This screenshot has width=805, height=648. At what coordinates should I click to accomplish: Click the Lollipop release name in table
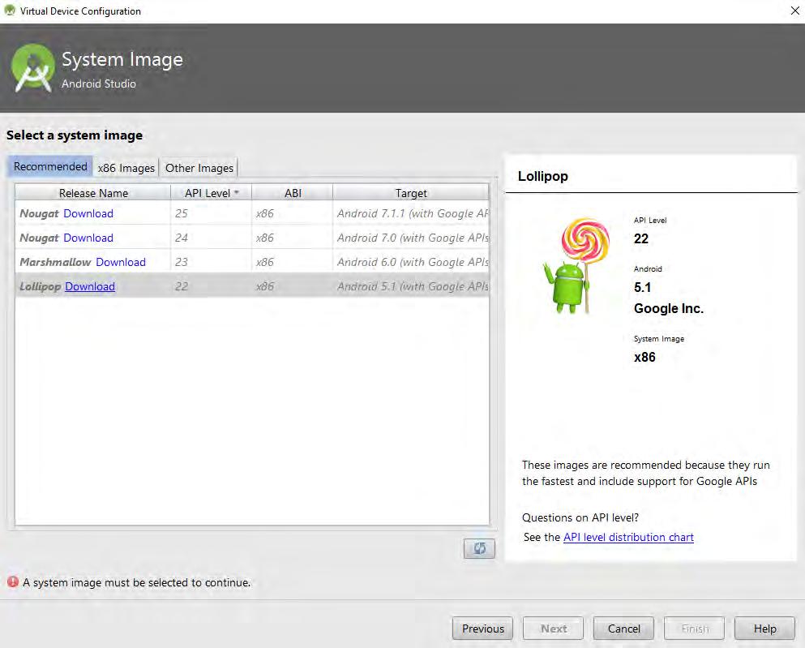click(40, 286)
